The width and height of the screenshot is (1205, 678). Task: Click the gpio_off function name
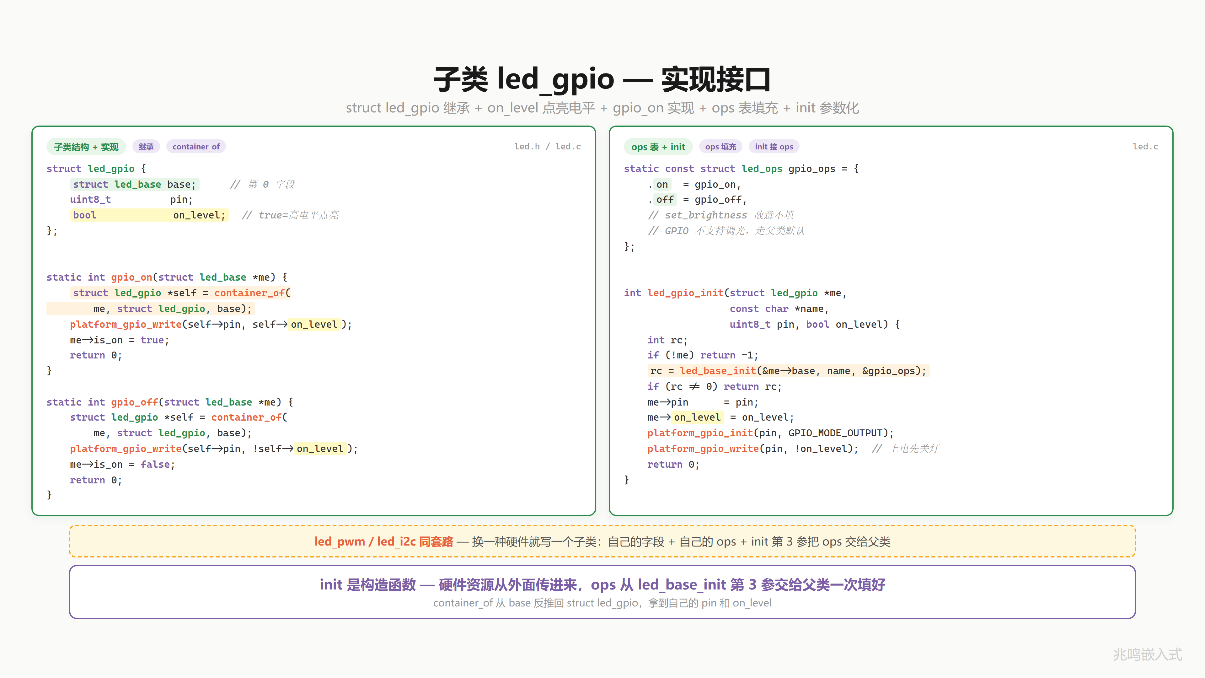point(135,402)
